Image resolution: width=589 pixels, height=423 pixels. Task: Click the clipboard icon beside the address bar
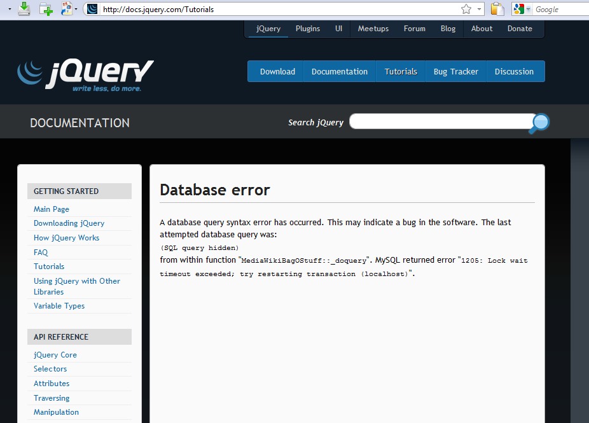(x=497, y=9)
